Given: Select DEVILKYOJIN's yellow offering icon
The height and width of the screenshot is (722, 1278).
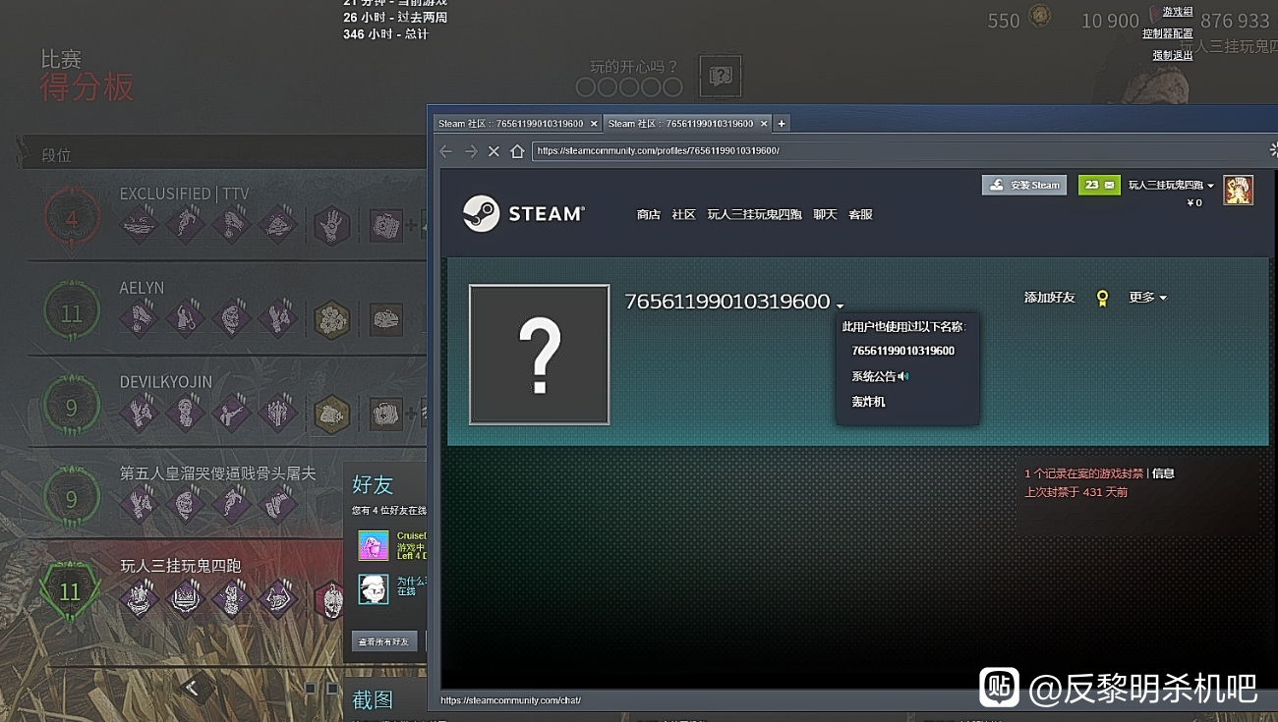Looking at the screenshot, I should point(332,414).
